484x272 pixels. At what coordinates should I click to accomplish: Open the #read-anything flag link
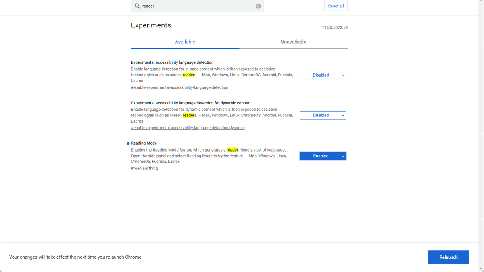144,168
